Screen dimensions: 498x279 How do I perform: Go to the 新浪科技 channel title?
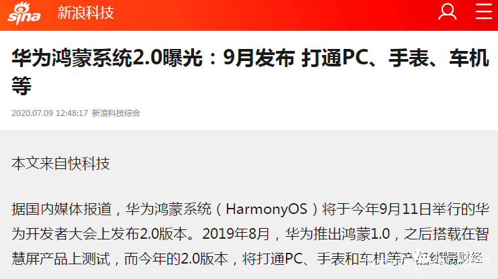85,13
